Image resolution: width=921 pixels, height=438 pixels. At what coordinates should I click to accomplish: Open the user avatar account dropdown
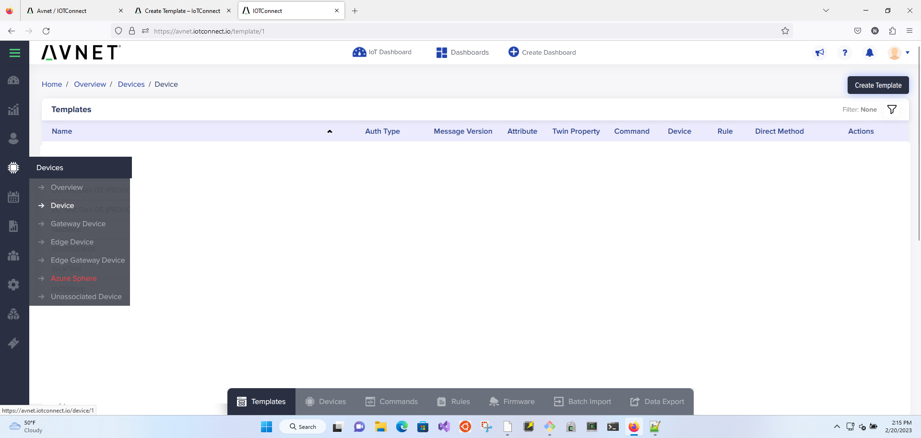click(x=898, y=53)
